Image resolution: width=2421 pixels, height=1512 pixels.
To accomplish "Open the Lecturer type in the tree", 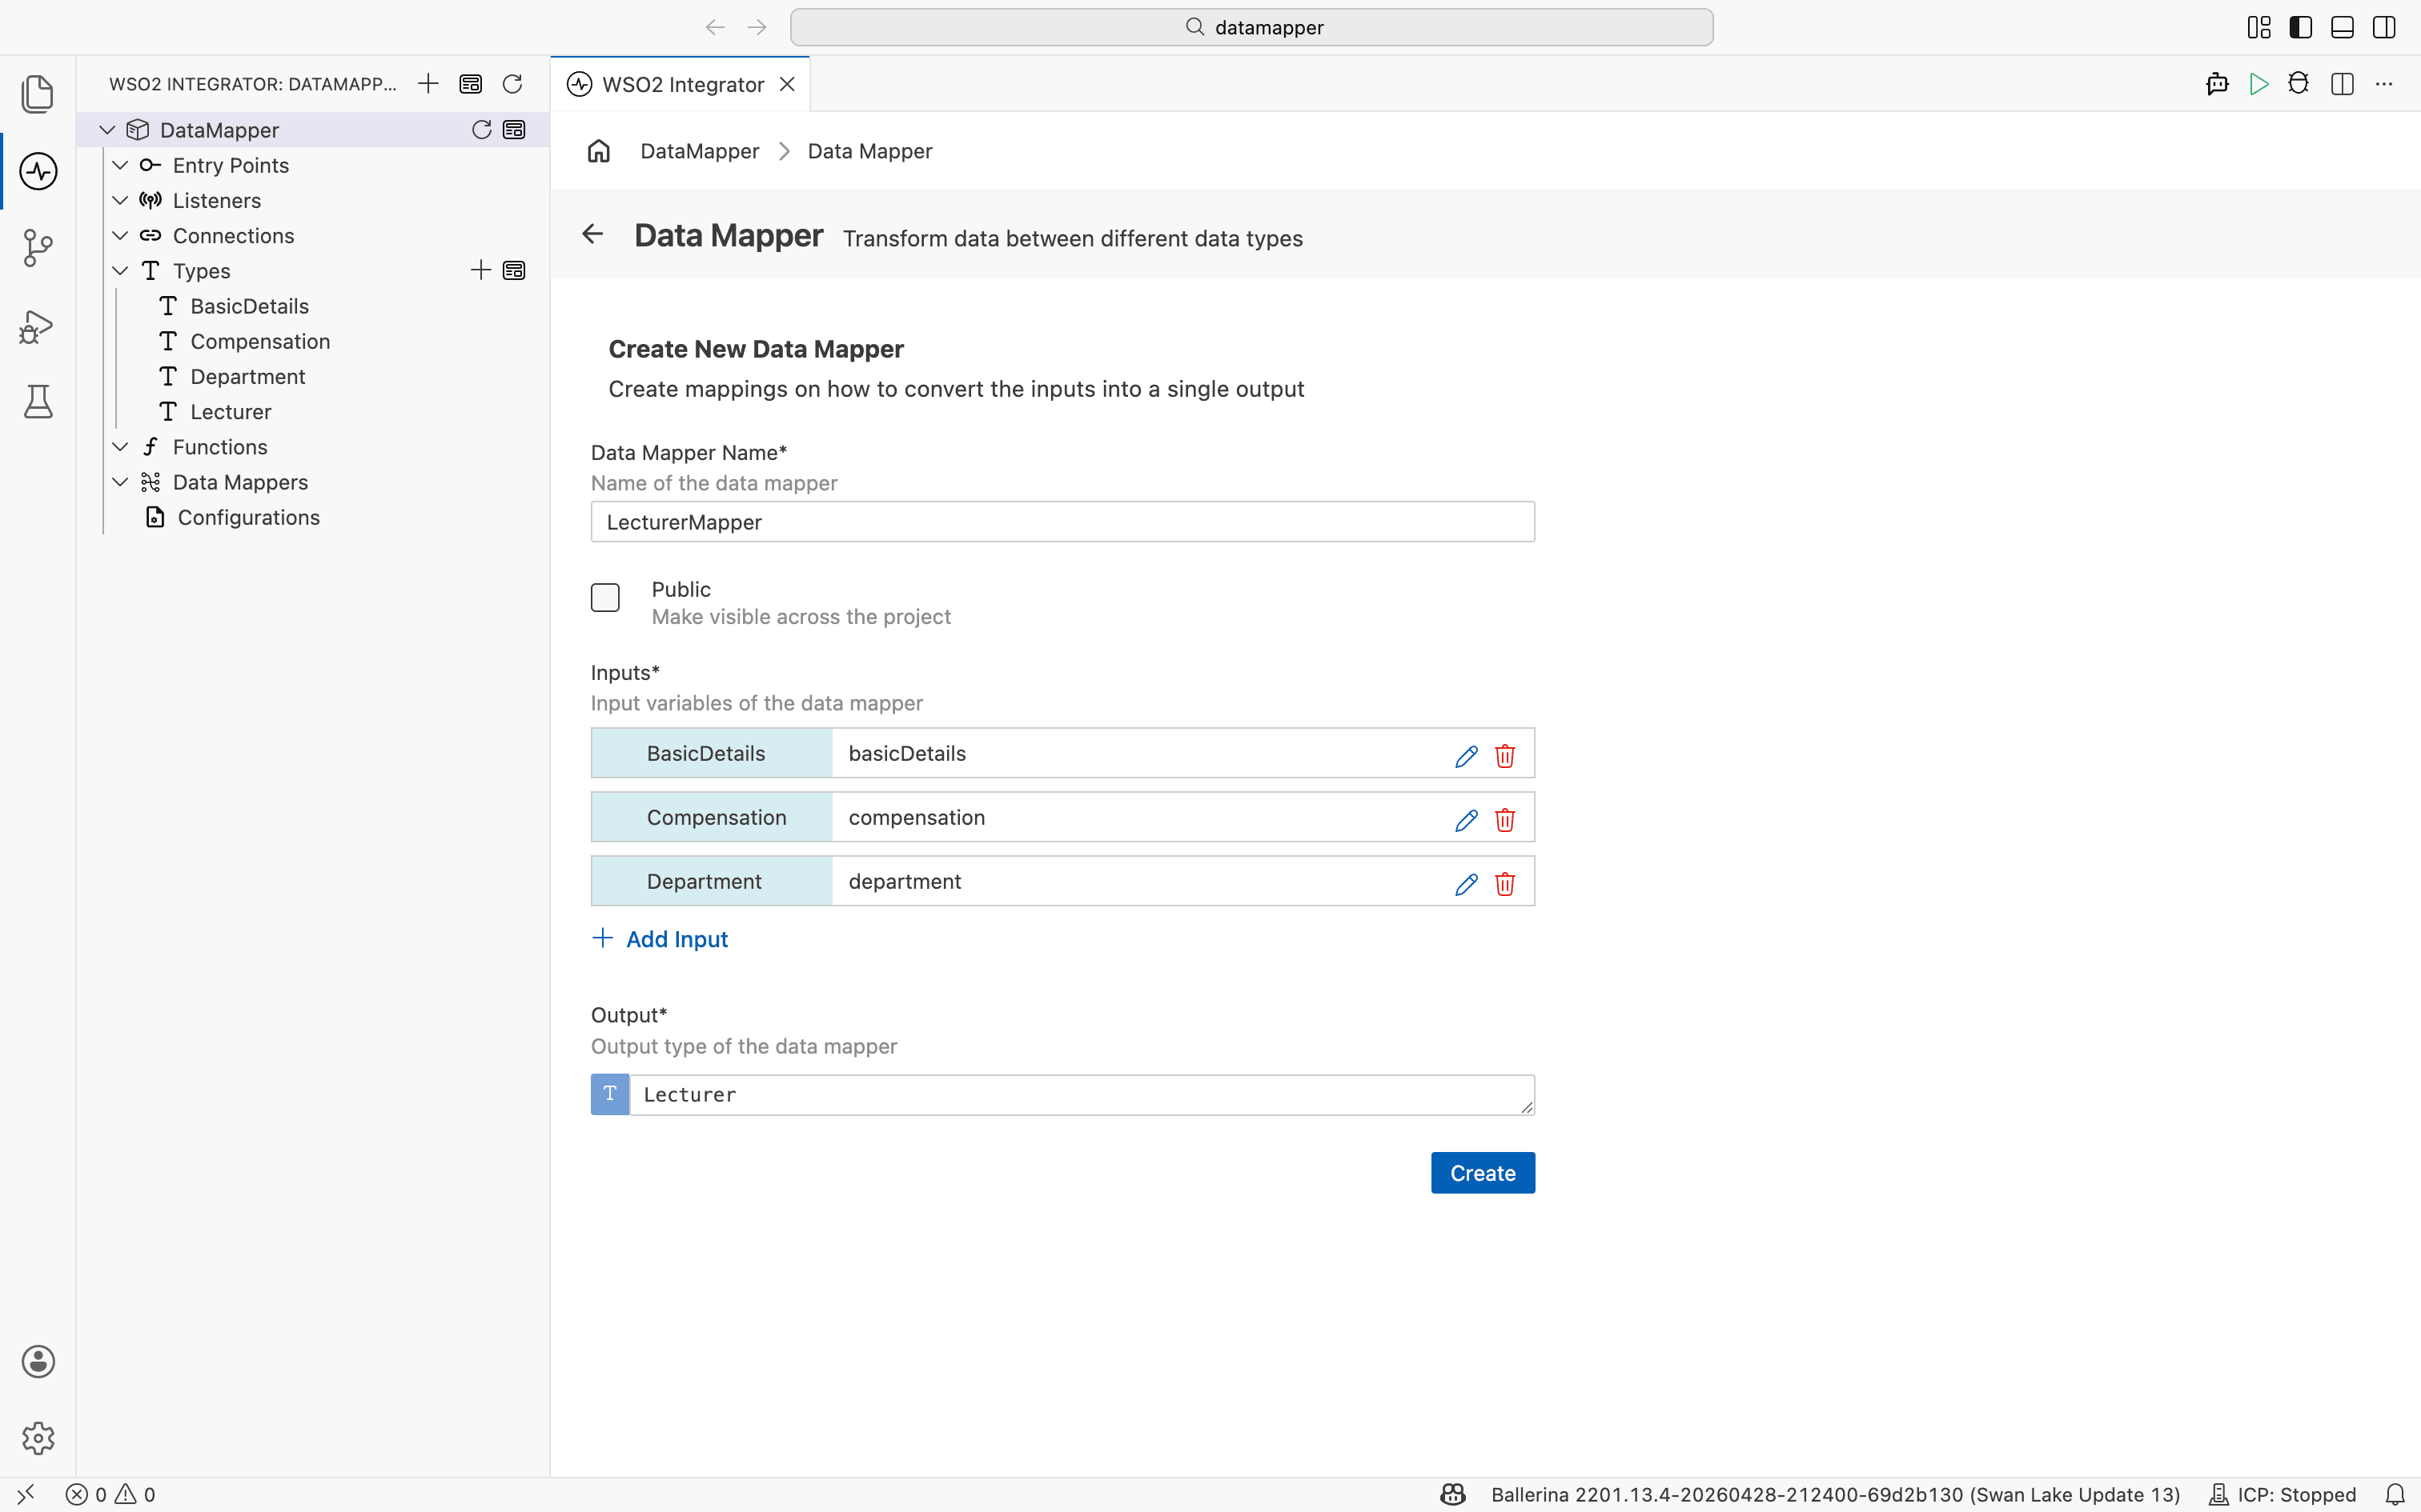I will coord(231,411).
